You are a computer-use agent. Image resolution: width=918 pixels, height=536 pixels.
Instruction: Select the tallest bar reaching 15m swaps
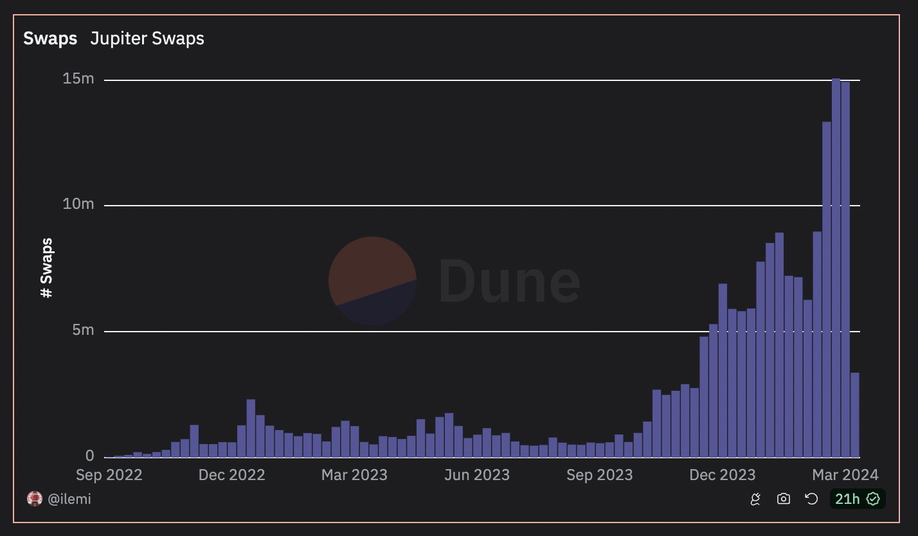(x=836, y=267)
